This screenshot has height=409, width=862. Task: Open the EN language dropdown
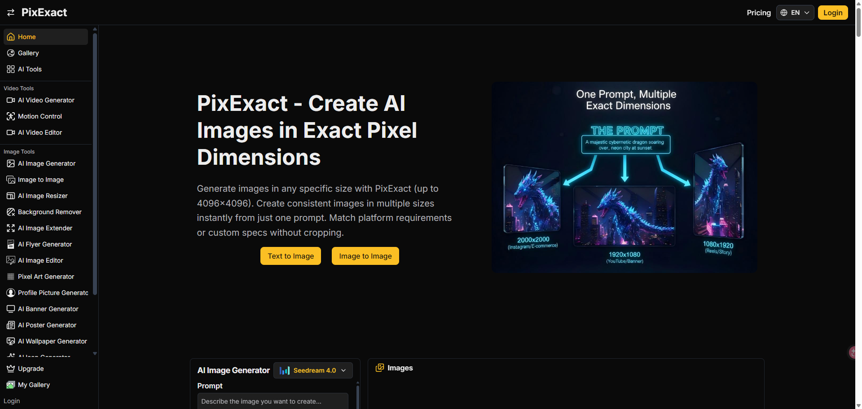[795, 13]
